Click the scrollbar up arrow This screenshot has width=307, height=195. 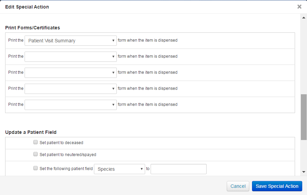click(x=303, y=17)
